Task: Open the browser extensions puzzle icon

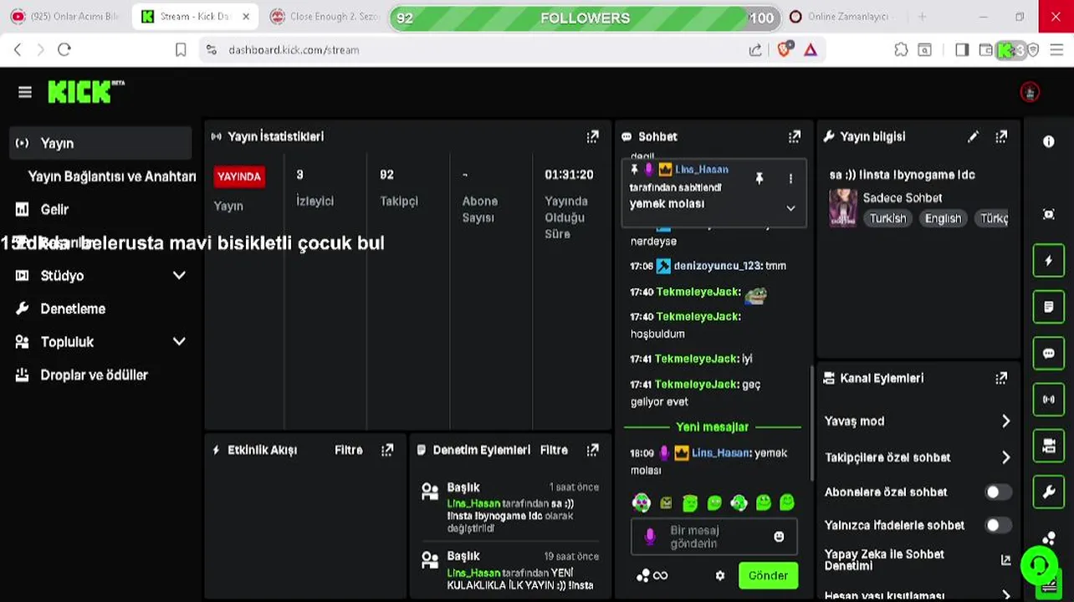Action: point(901,50)
